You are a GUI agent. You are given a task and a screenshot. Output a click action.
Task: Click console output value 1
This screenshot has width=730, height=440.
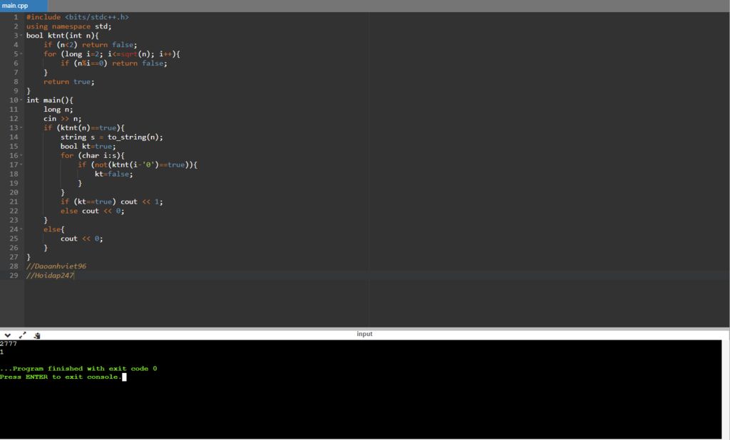click(x=2, y=352)
